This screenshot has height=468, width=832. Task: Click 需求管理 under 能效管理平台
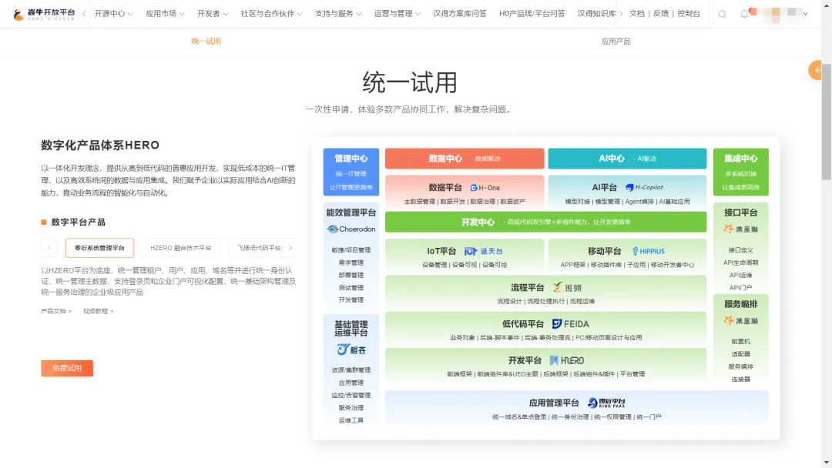pos(351,262)
